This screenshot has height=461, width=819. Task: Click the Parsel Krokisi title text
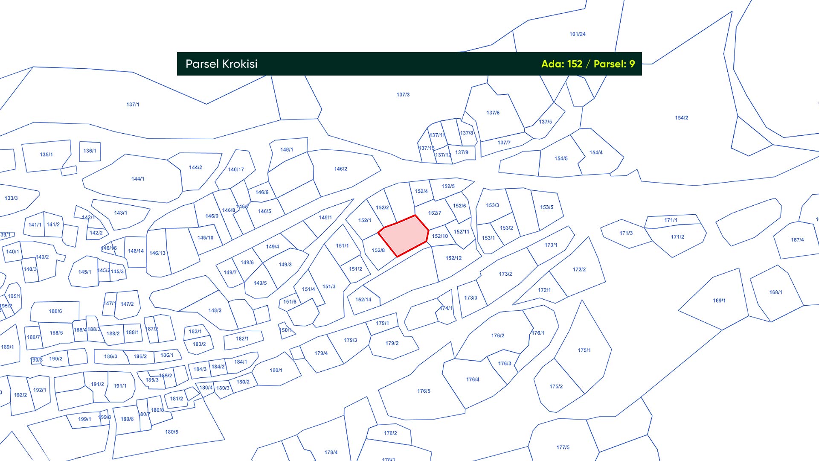coord(221,64)
